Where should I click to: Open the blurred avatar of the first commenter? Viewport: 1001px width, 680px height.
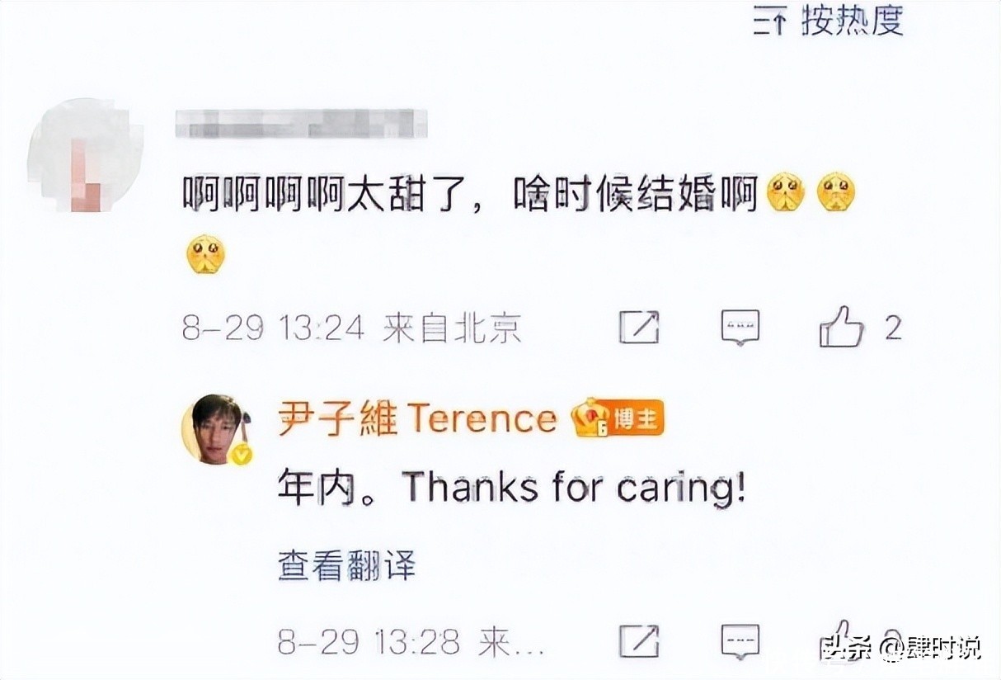pos(84,157)
